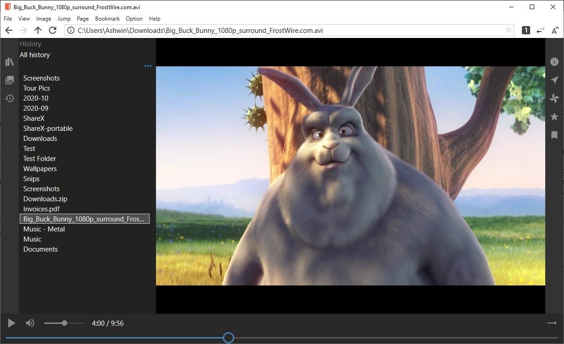Reload the current file with refresh icon
This screenshot has width=564, height=344.
(53, 30)
